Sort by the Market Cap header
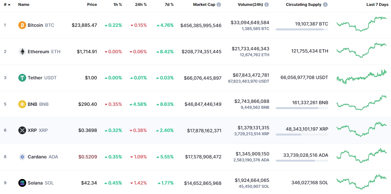391x194 pixels. tap(204, 5)
